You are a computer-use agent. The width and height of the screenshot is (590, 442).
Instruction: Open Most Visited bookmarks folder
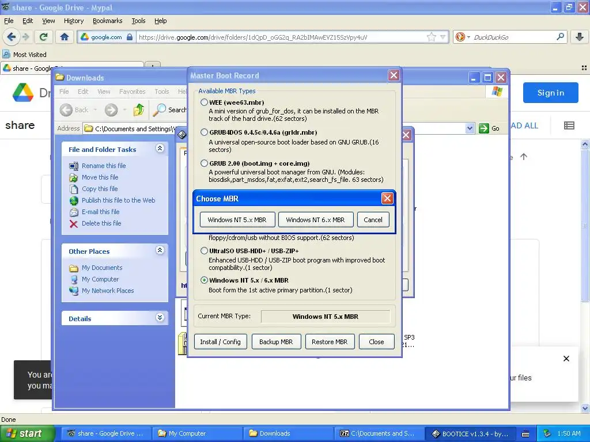point(24,55)
